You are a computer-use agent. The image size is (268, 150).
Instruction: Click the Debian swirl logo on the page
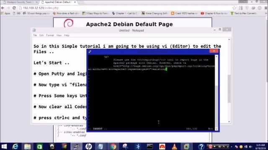pyautogui.click(x=69, y=23)
